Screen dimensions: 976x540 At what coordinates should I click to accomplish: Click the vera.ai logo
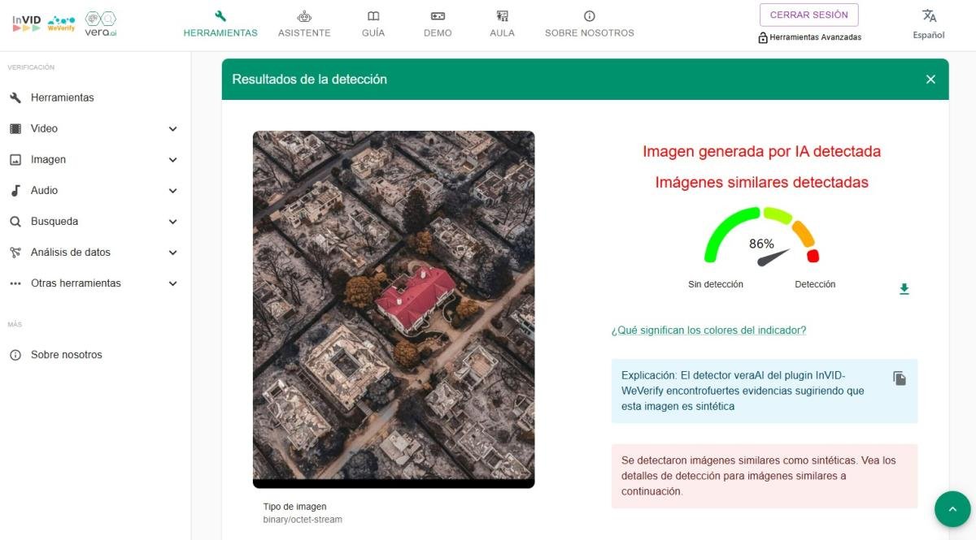coord(101,23)
